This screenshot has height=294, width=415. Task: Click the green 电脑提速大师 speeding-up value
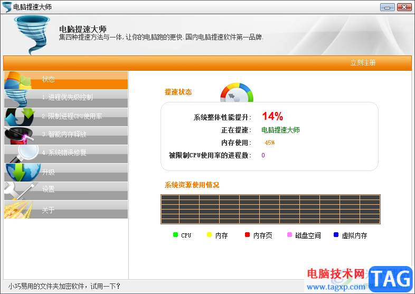click(280, 130)
